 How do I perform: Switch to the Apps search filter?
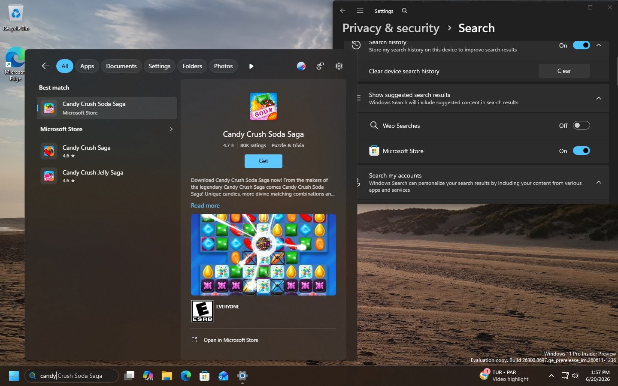(87, 66)
